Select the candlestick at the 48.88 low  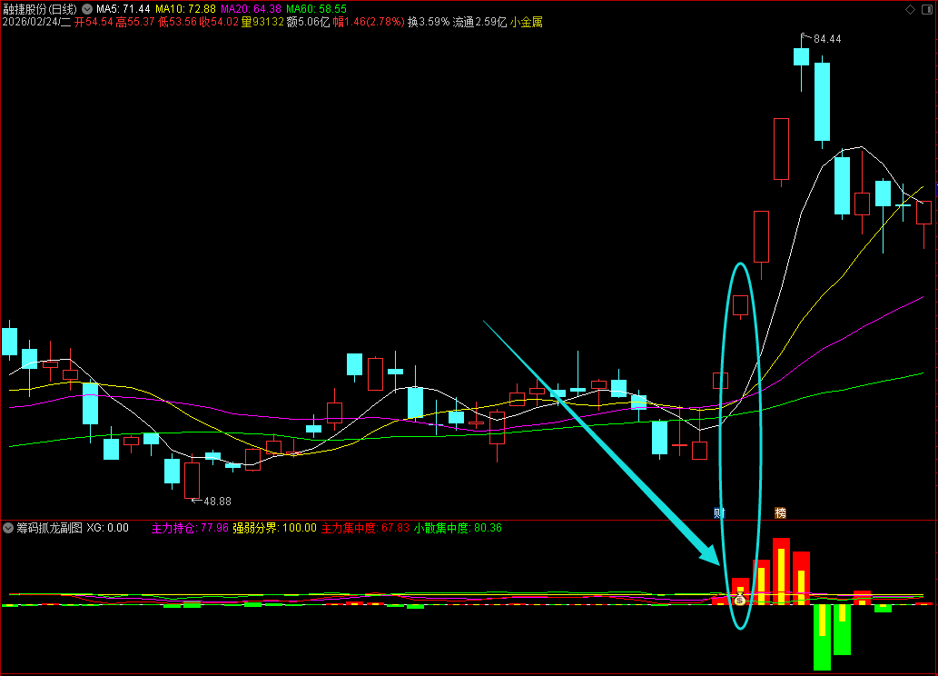point(192,481)
